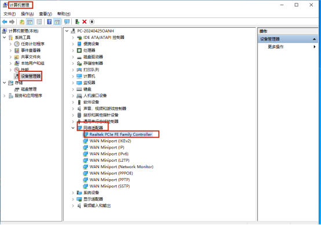Click the red X uninstall device icon

[x=85, y=21]
